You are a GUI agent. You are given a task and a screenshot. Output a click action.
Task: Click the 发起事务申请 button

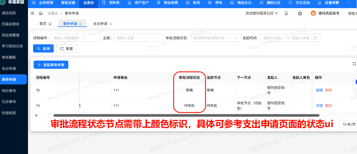(x=51, y=65)
